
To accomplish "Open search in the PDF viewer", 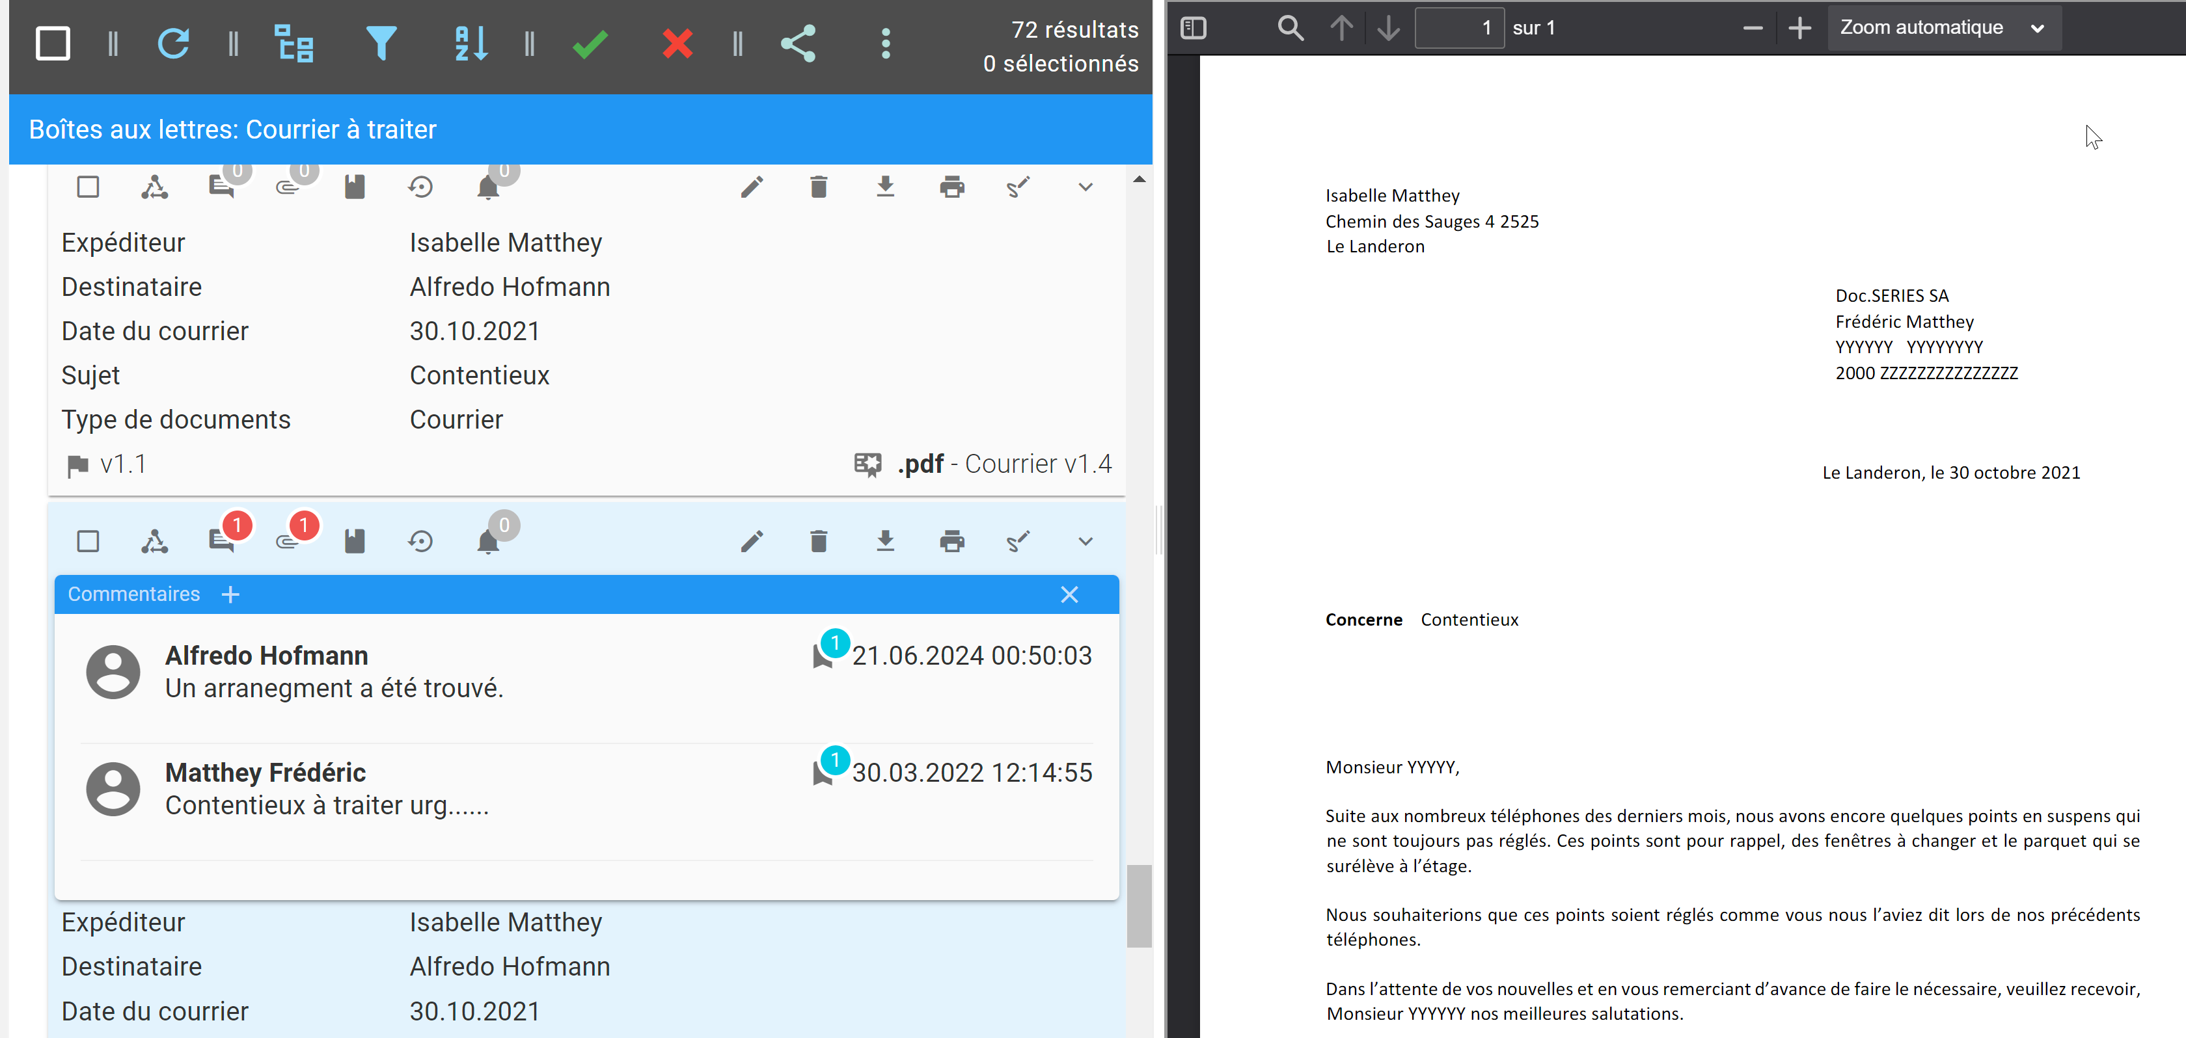I will 1290,28.
